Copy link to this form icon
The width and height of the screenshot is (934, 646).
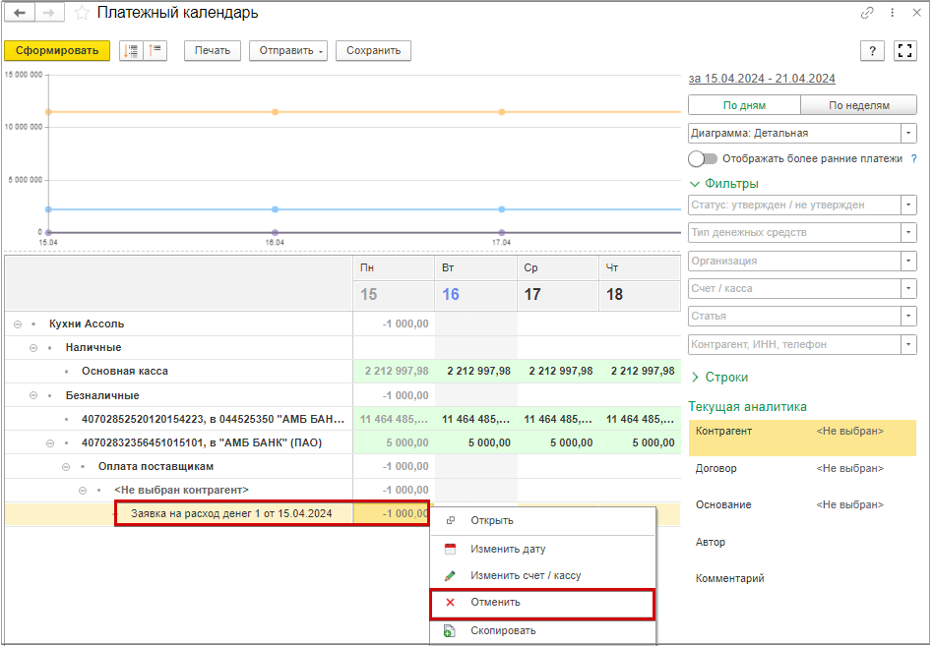click(x=867, y=13)
